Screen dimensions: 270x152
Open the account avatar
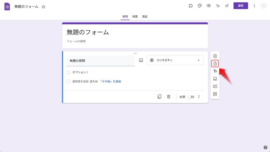click(263, 6)
